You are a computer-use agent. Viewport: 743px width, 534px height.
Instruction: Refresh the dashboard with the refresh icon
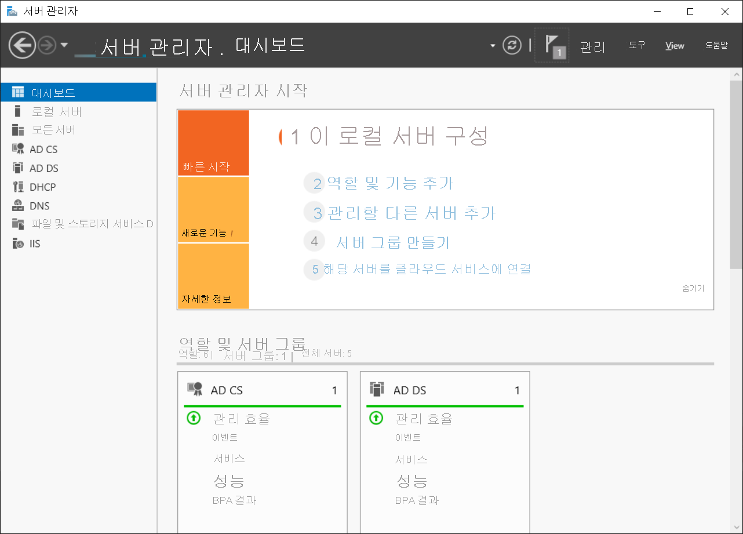[512, 45]
